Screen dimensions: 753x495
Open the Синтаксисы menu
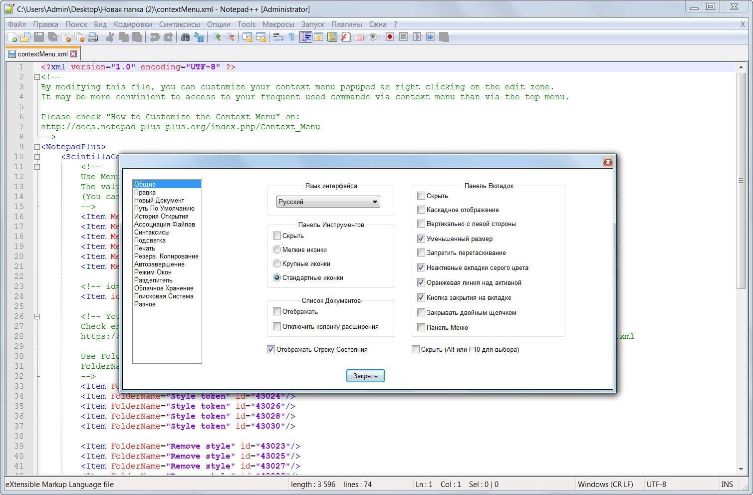tap(180, 24)
